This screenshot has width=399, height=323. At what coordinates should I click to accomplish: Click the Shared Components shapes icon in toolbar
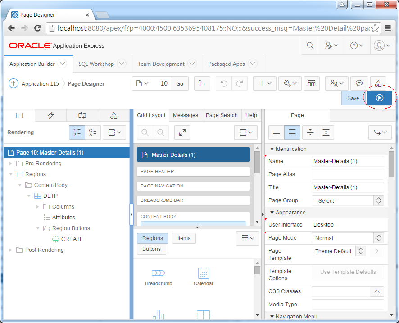[x=378, y=83]
